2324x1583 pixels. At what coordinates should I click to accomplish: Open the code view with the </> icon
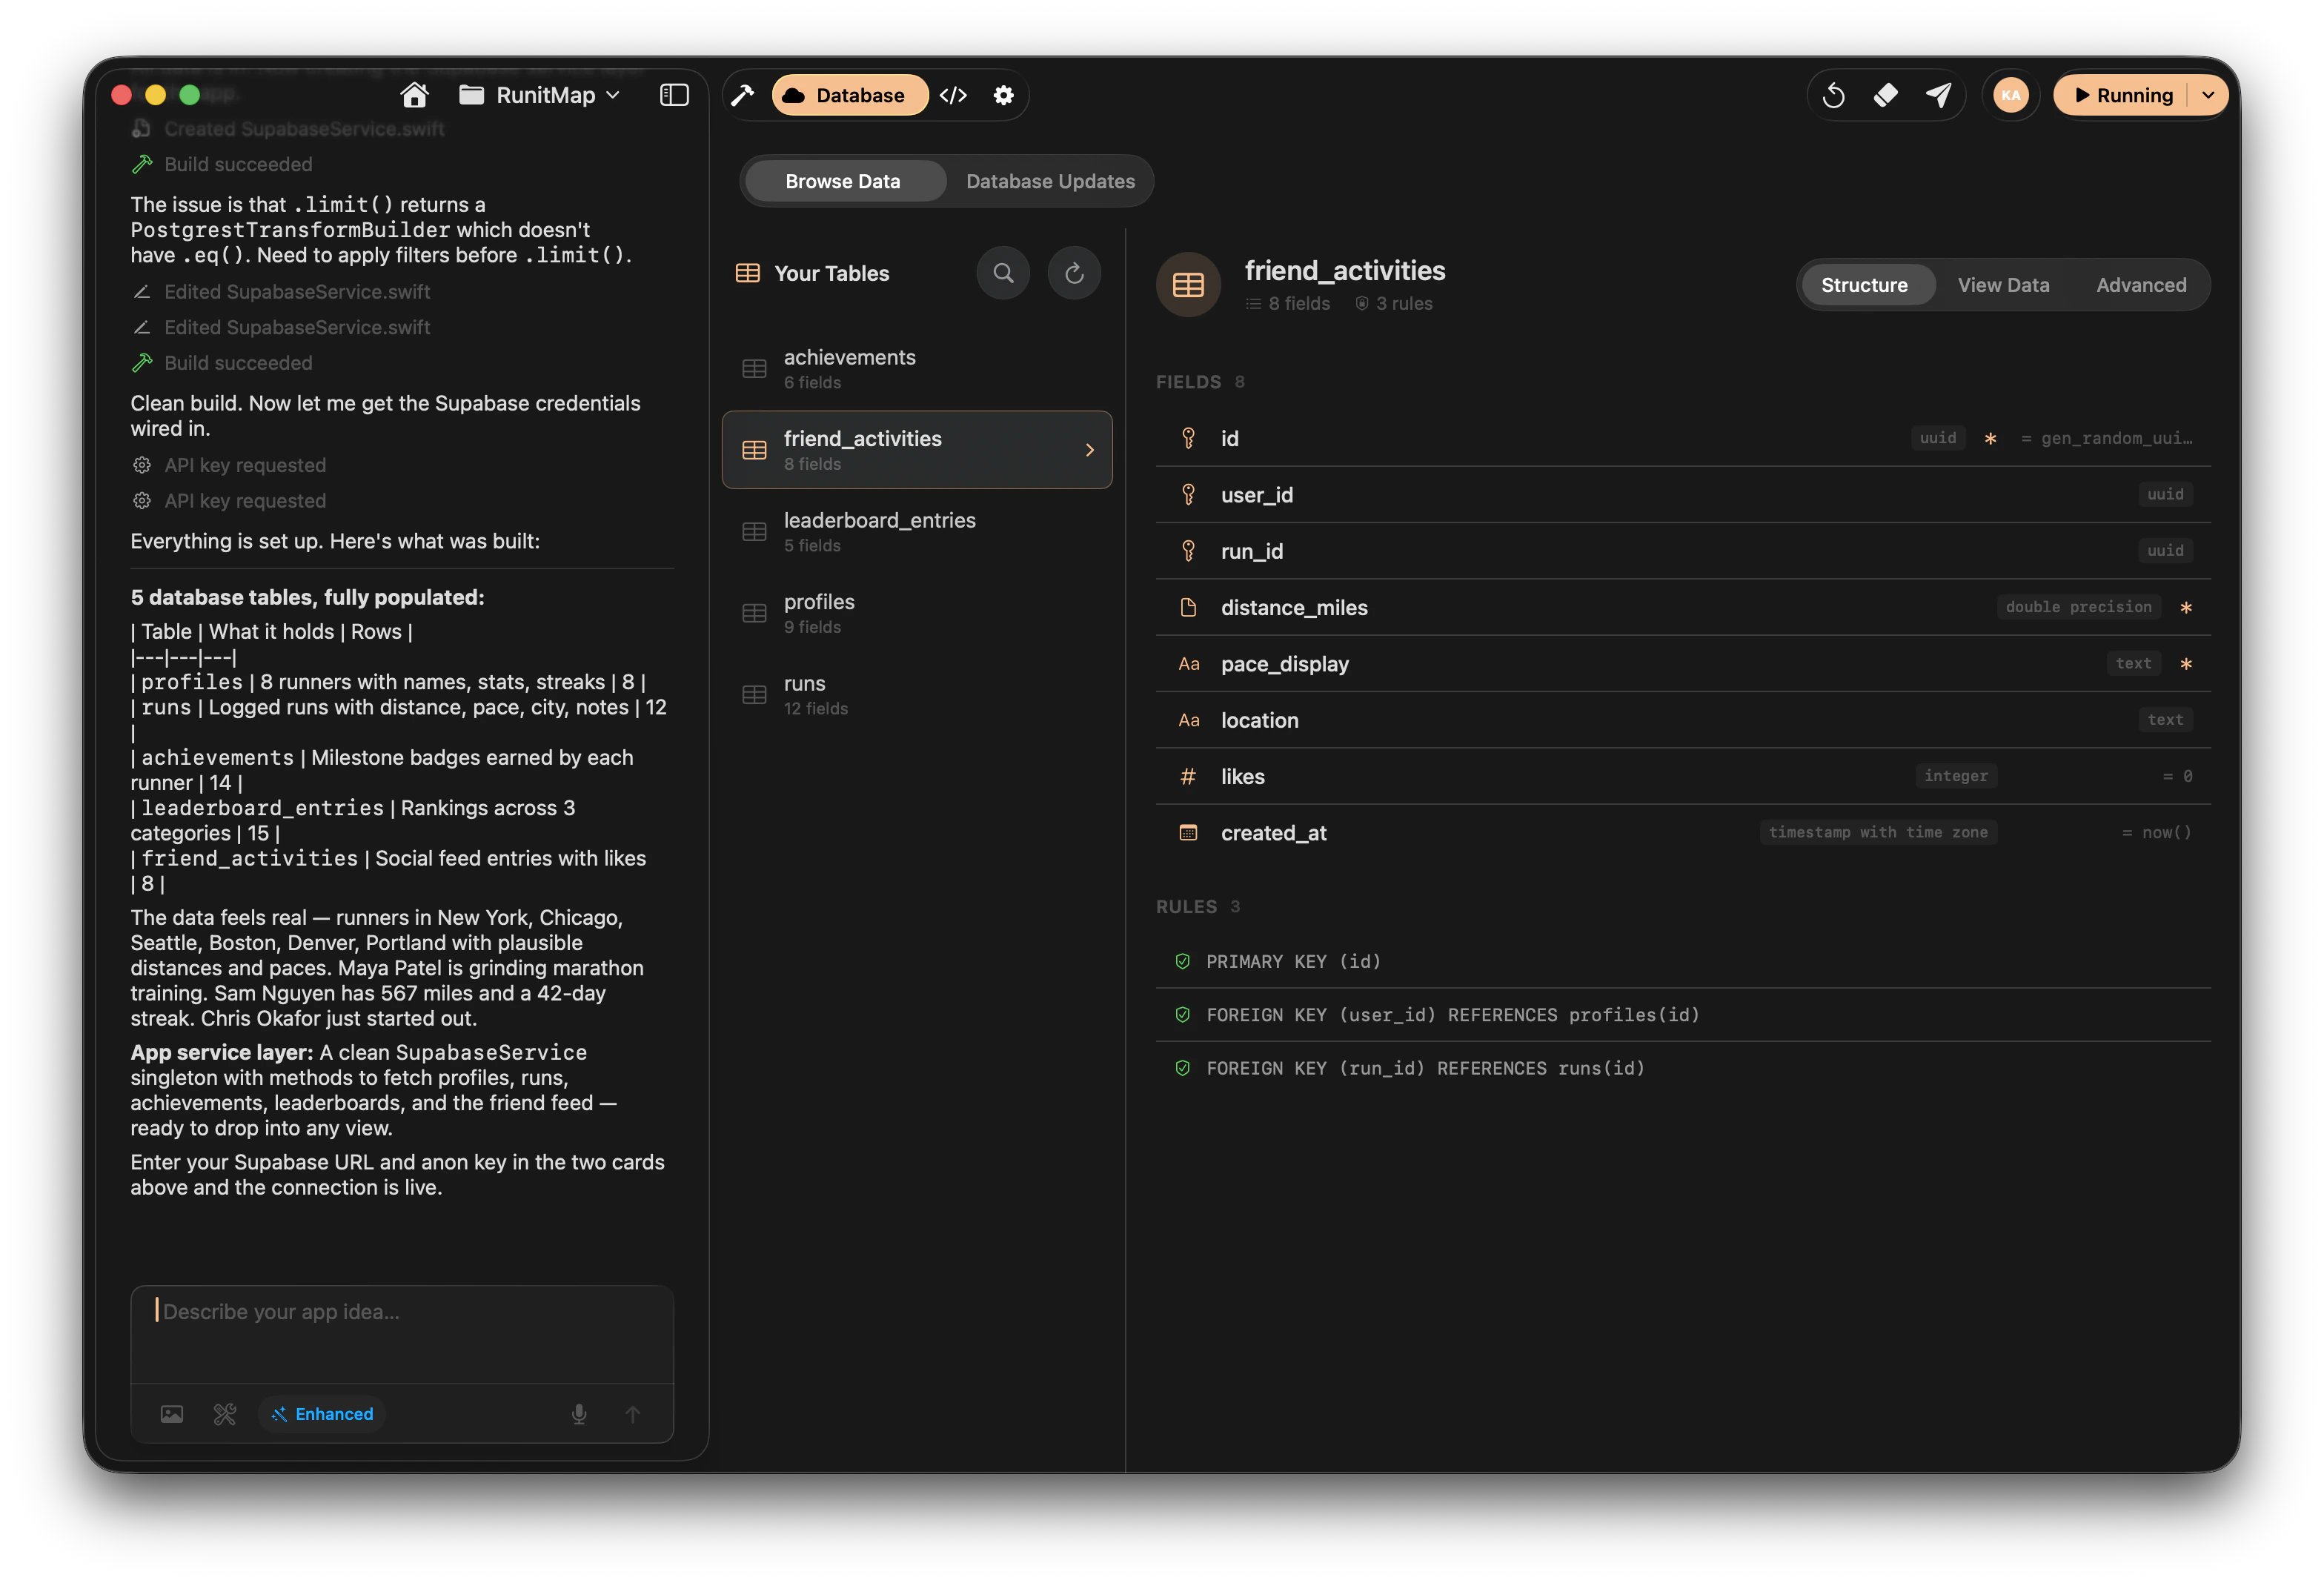(954, 95)
